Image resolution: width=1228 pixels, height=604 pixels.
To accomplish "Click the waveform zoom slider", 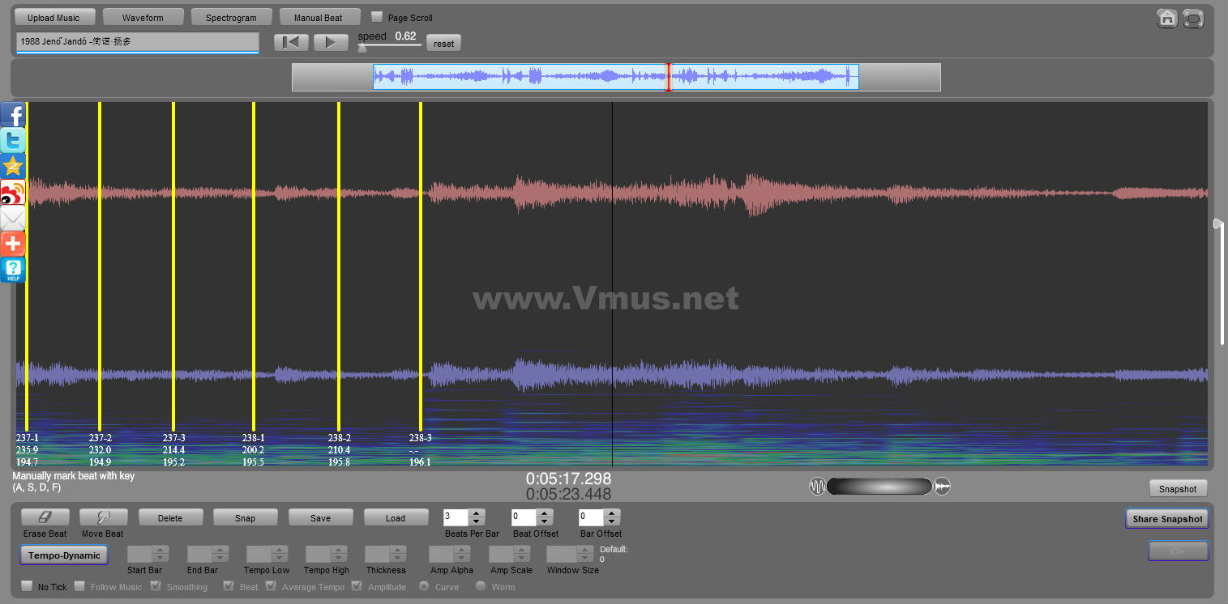I will coord(879,487).
